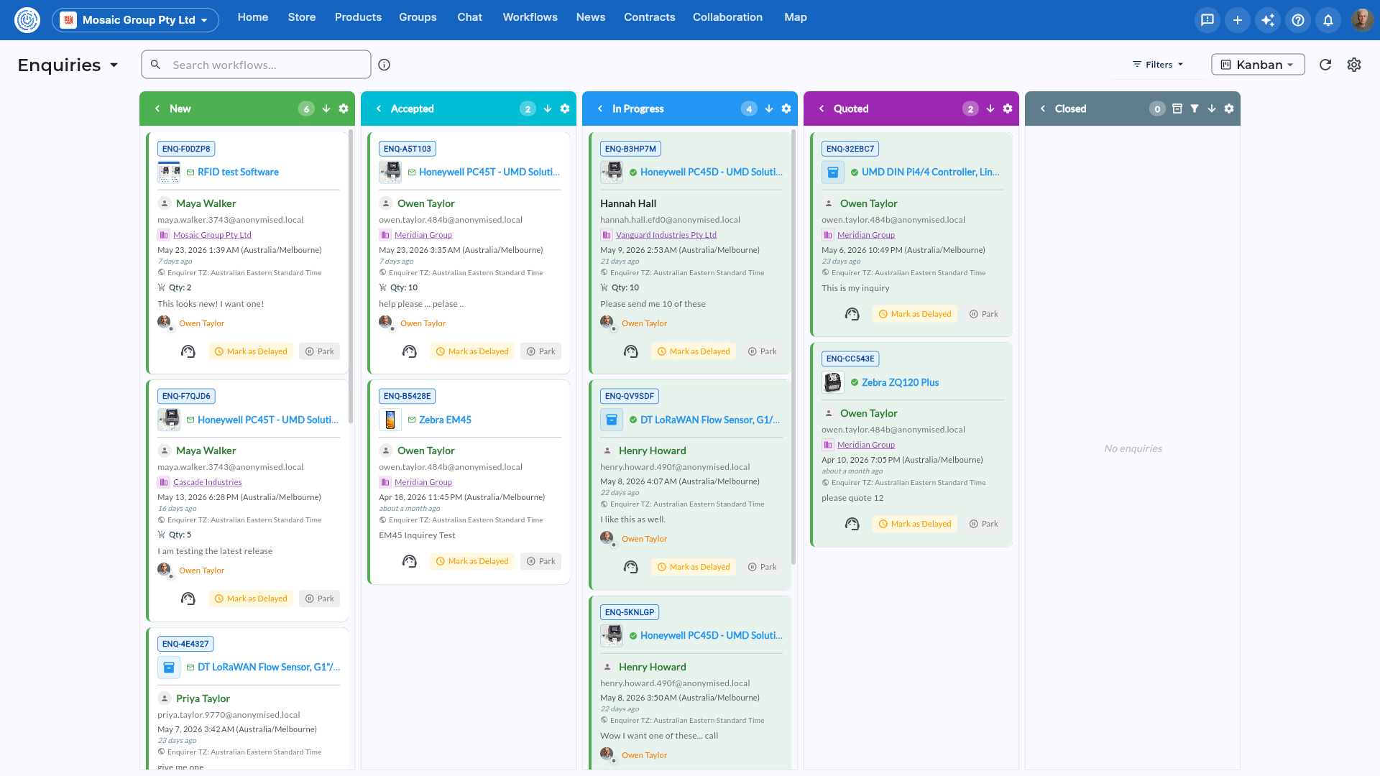Open New column settings gear
The height and width of the screenshot is (776, 1380).
[344, 108]
